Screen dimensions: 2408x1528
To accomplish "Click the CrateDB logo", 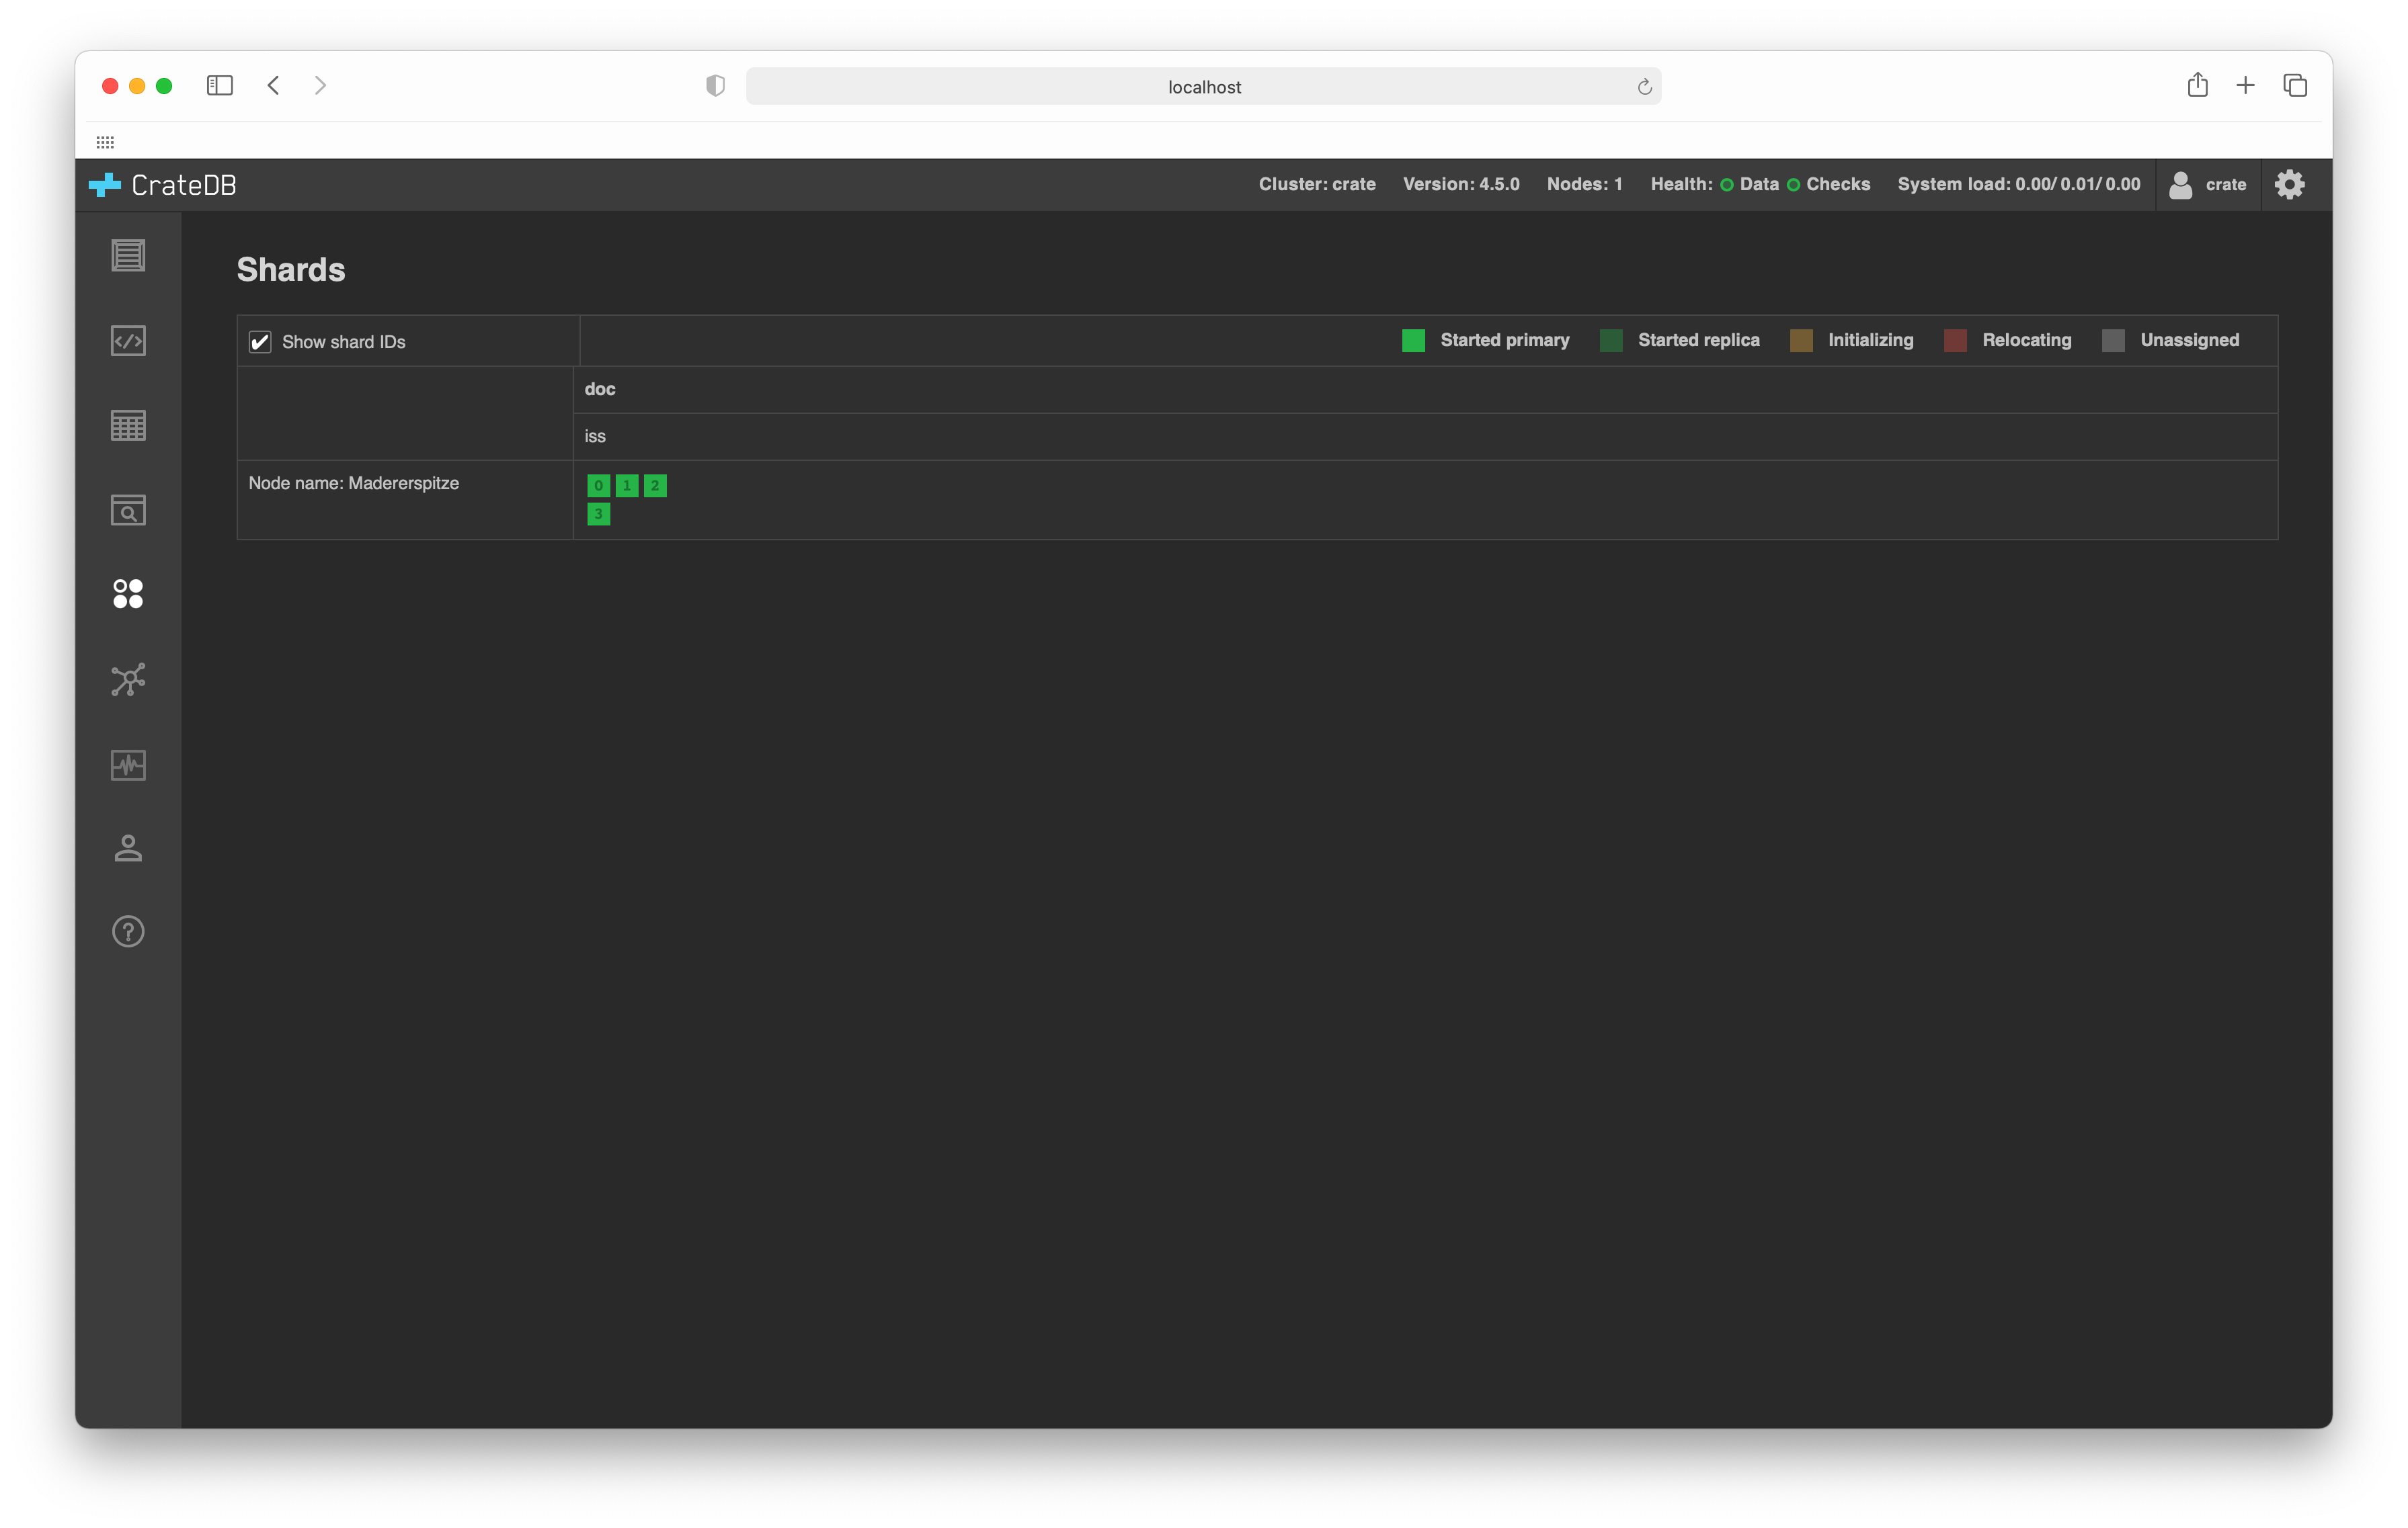I will pyautogui.click(x=163, y=185).
